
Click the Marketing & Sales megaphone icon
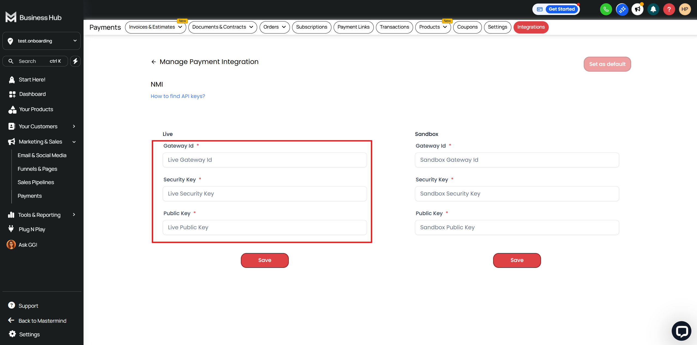(x=11, y=142)
